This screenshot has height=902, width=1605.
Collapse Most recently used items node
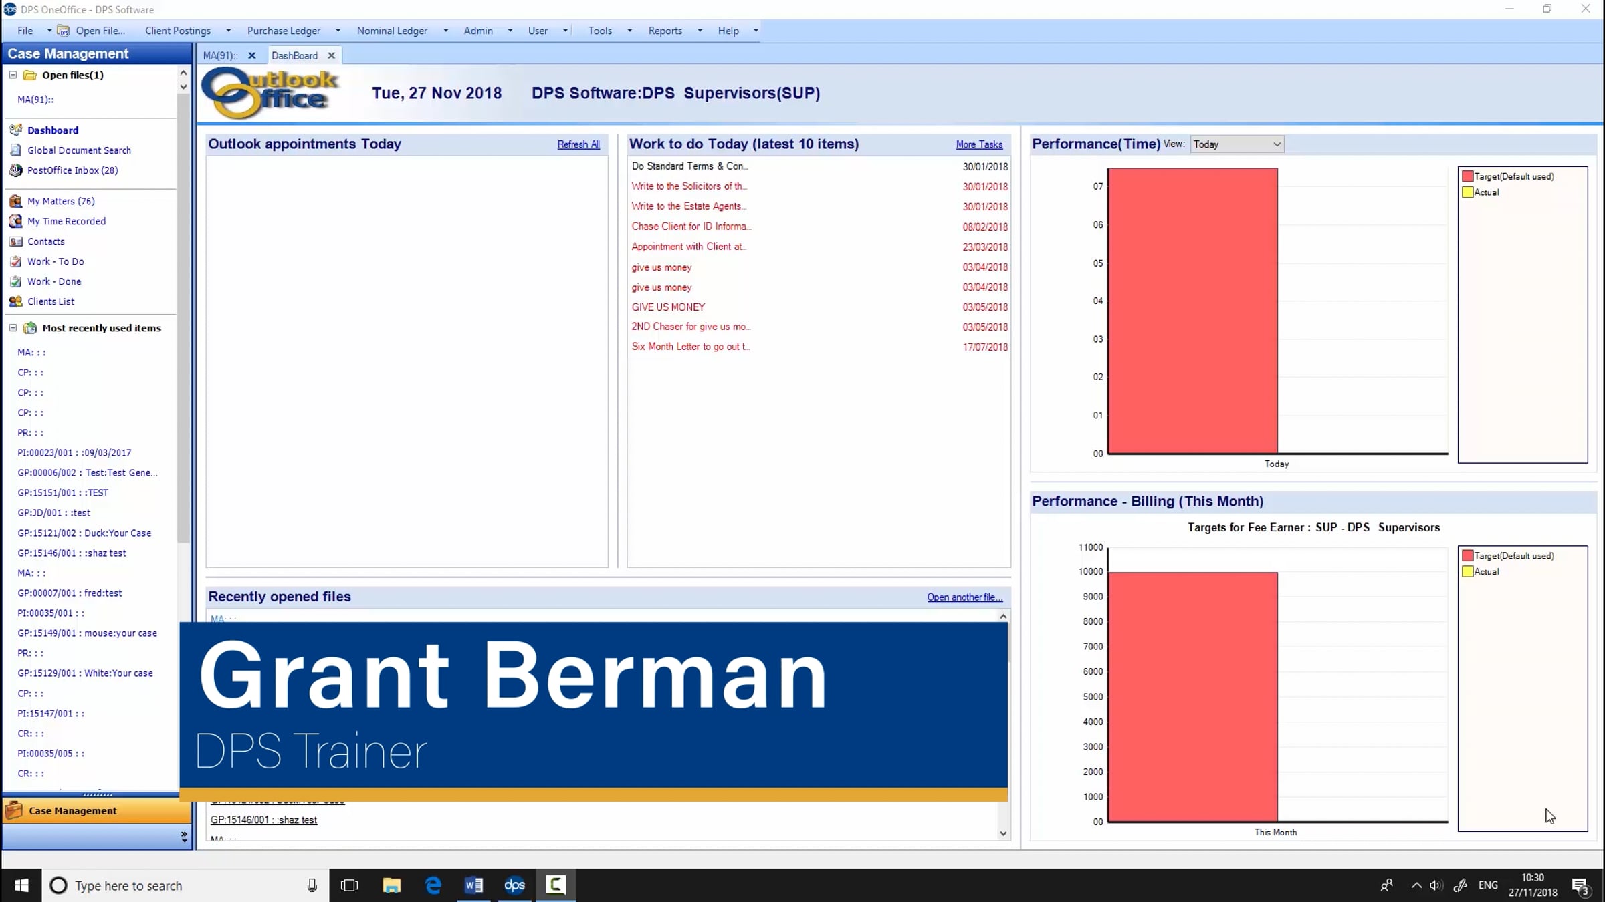coord(13,327)
